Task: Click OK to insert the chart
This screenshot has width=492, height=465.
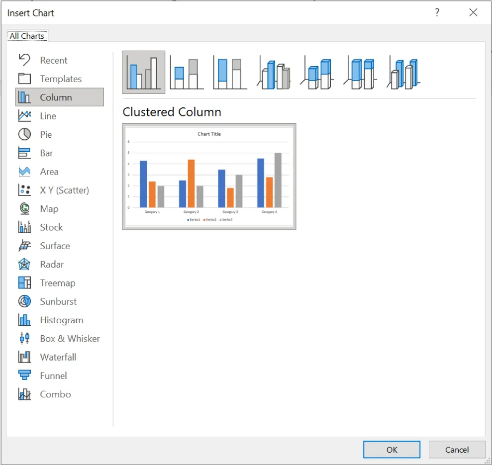Action: (392, 449)
